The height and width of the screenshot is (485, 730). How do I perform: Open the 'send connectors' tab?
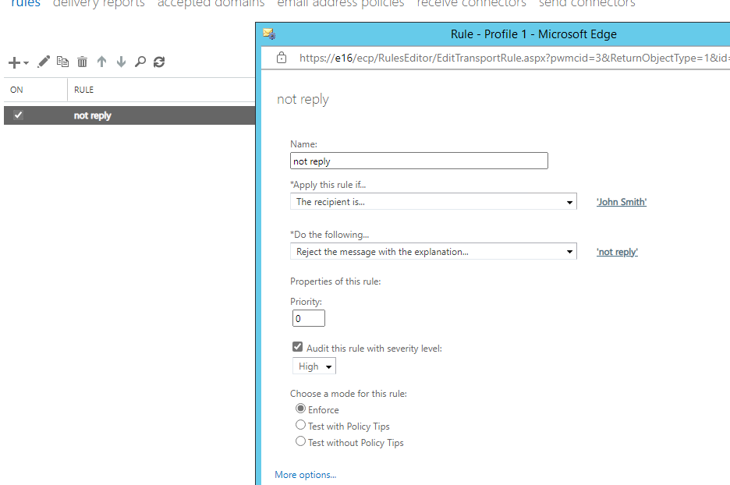586,4
